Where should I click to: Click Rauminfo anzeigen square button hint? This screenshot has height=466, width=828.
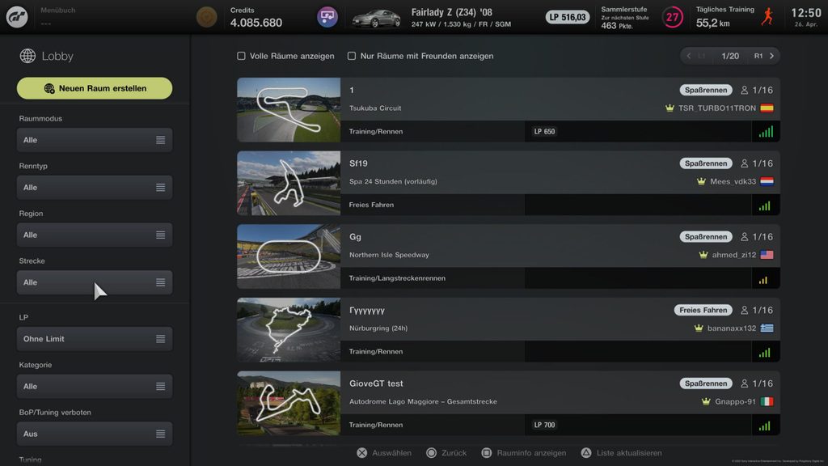click(x=523, y=453)
